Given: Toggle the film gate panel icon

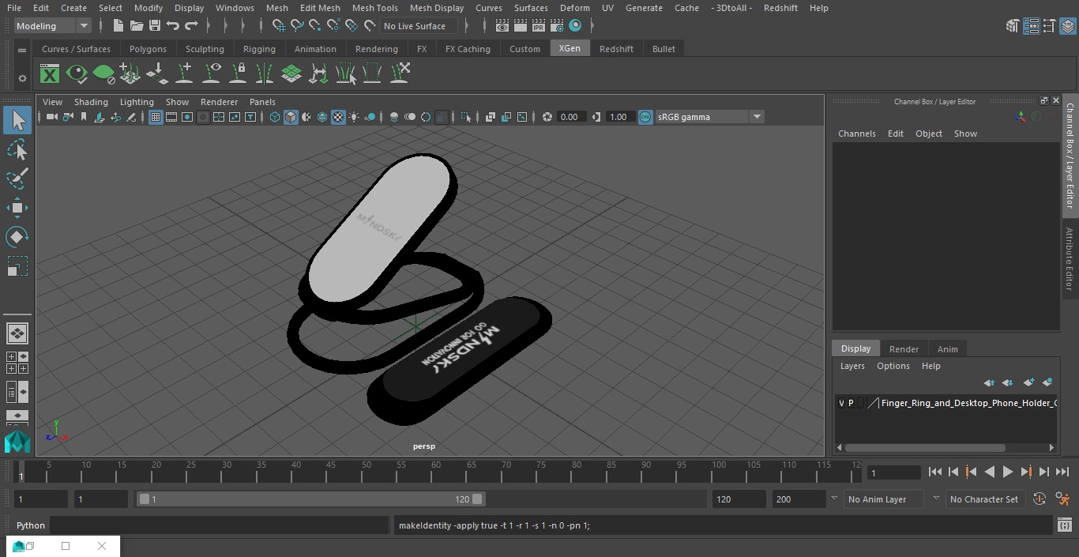Looking at the screenshot, I should [171, 117].
